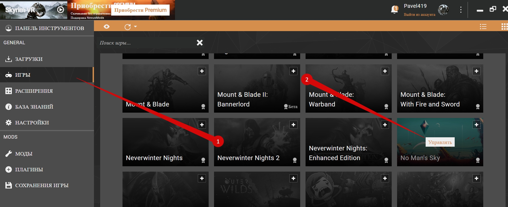
Task: Click the logout link Выйти из аккаунта
Action: (x=419, y=15)
